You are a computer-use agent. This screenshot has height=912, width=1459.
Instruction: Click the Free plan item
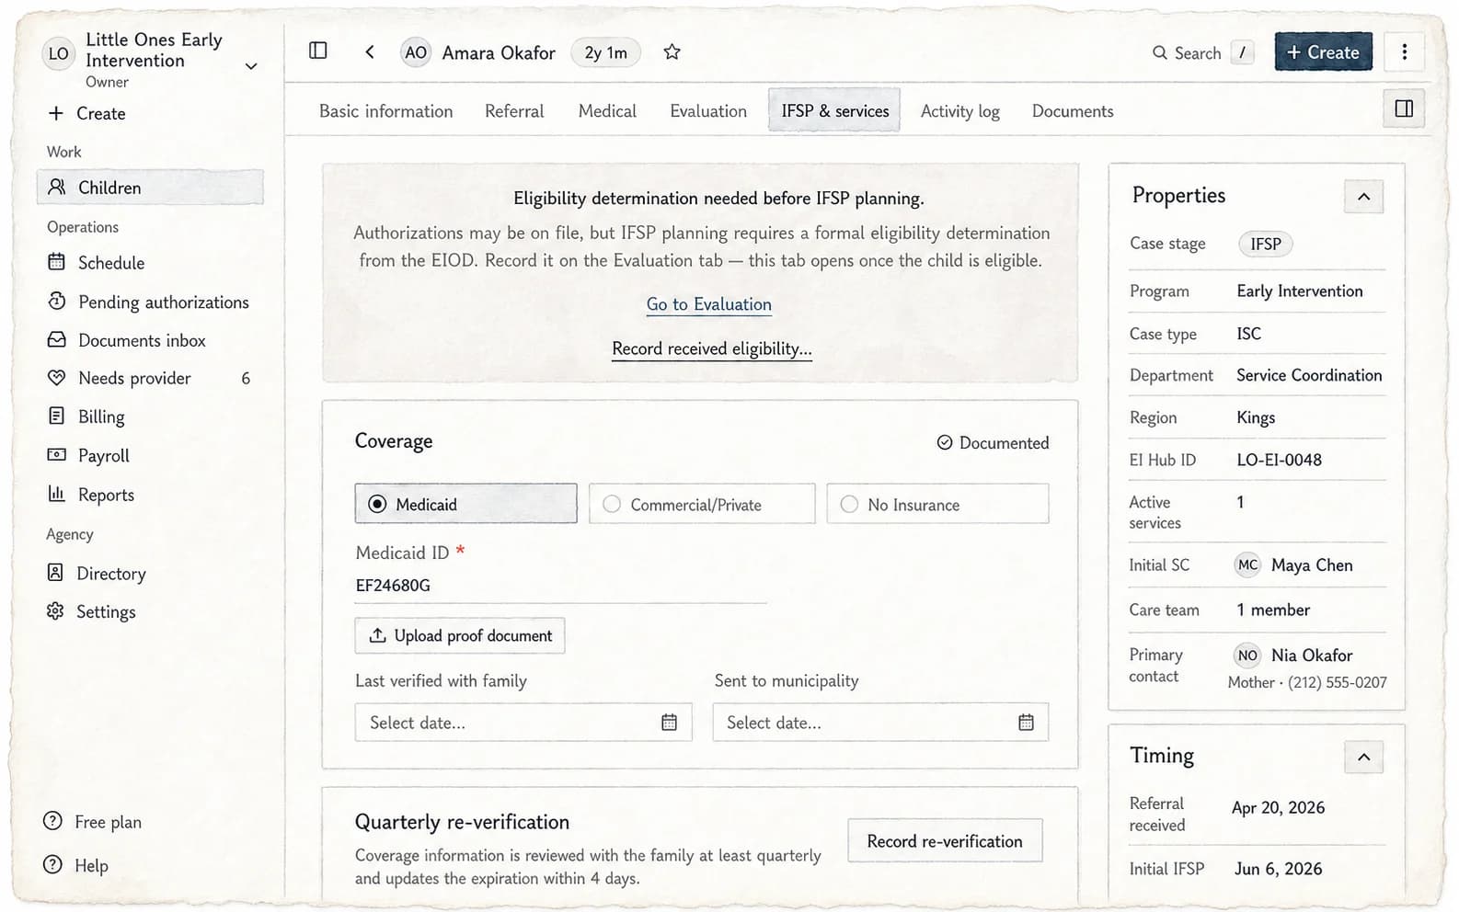(92, 822)
